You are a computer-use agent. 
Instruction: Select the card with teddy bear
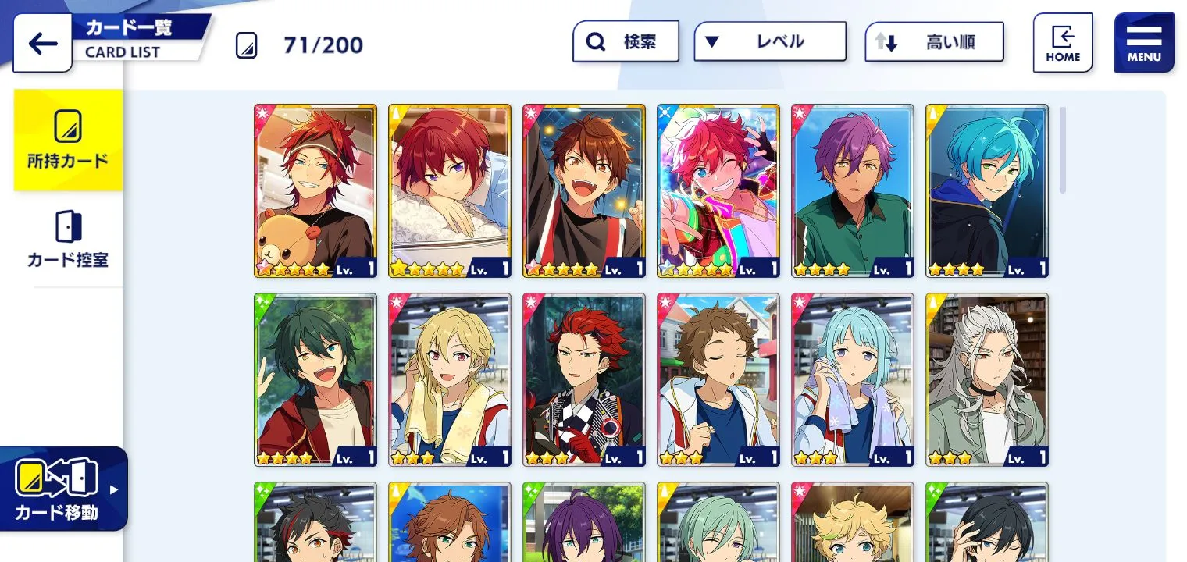pos(315,191)
